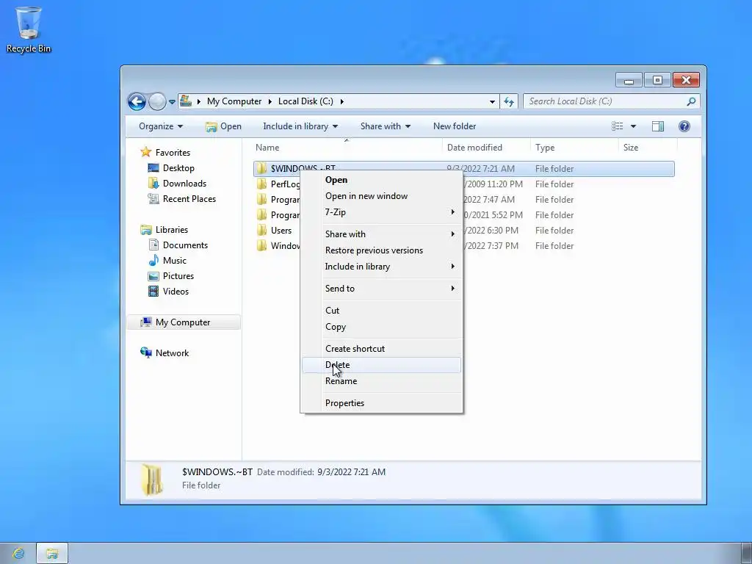This screenshot has width=752, height=564.
Task: Expand arrow after Local Disk (C:) breadcrumb
Action: tap(342, 101)
